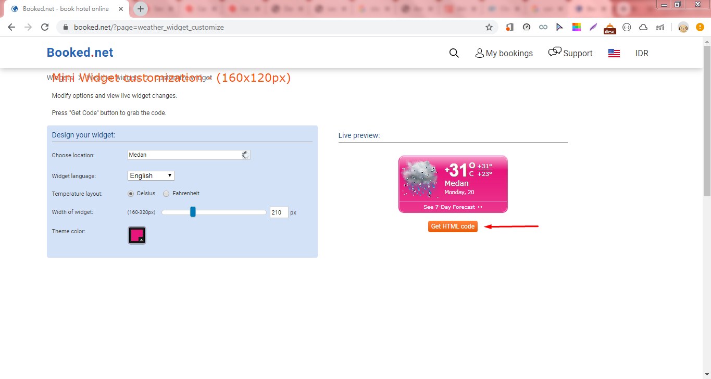Open the See 7-Day Forecast link
The width and height of the screenshot is (711, 379).
coord(453,207)
